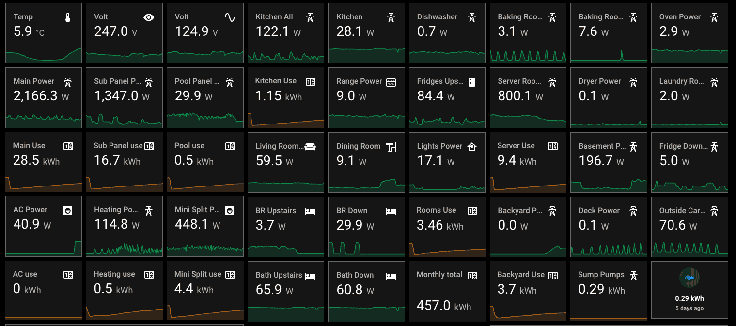Click the tower icon on the Main Power card
The width and height of the screenshot is (736, 326).
tap(68, 82)
